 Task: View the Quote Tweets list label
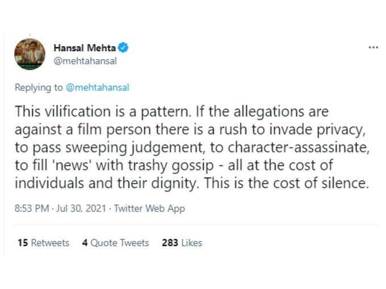[x=120, y=243]
